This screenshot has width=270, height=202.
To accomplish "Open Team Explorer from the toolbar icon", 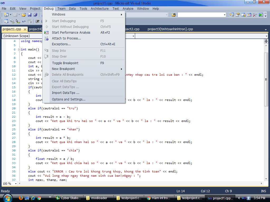I will click(x=243, y=15).
